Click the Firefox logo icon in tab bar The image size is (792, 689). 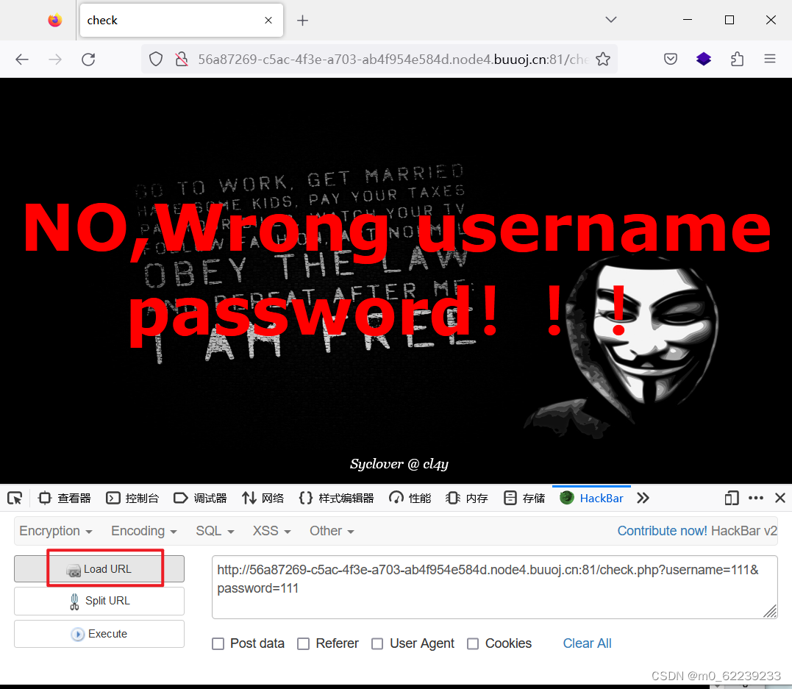tap(55, 20)
